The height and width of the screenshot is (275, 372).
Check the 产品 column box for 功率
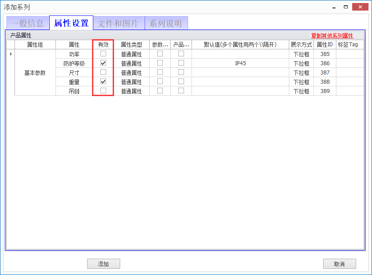coord(181,54)
